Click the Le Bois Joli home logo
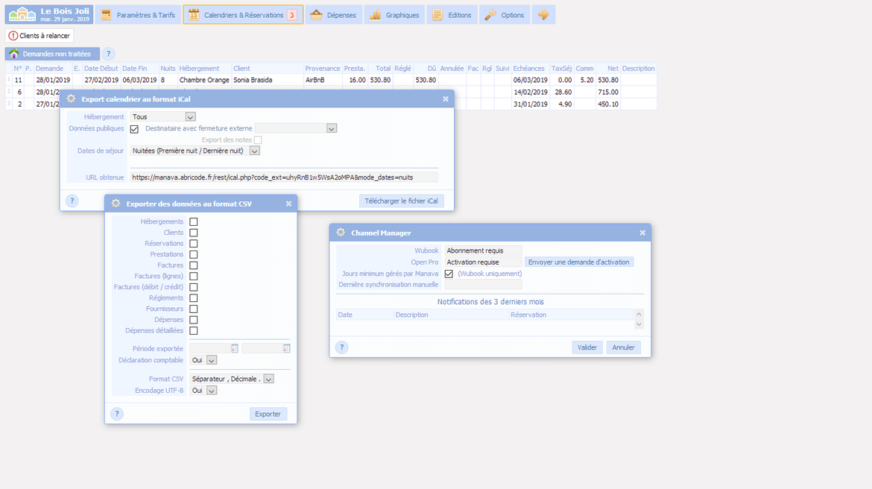Screen dimensions: 872x489 49,14
